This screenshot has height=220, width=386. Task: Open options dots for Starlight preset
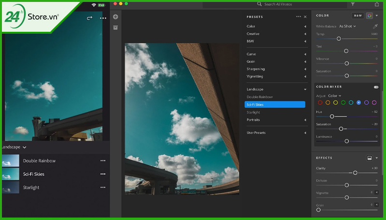click(103, 187)
